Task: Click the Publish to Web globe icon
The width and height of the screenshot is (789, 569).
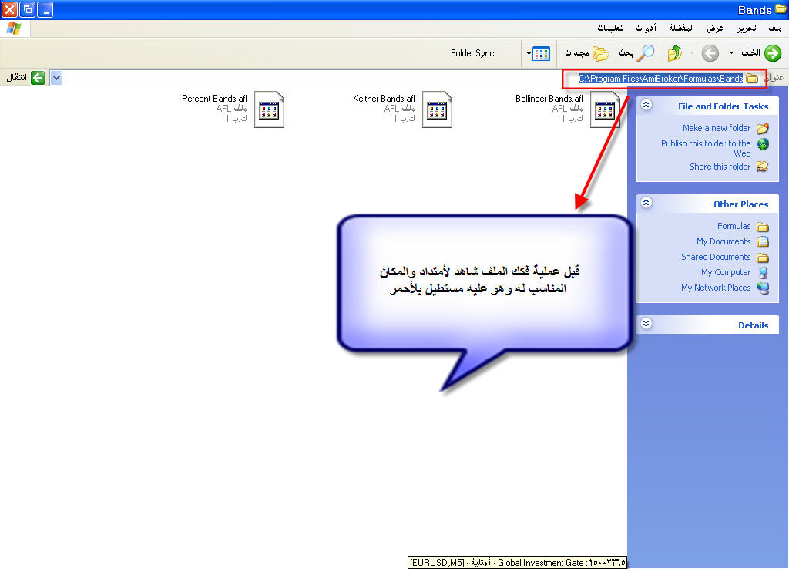Action: 763,144
